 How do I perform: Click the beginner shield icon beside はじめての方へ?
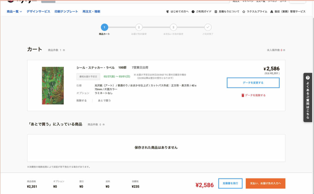[x=168, y=12]
